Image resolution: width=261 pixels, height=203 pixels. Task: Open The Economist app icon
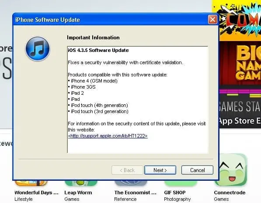click(x=131, y=183)
